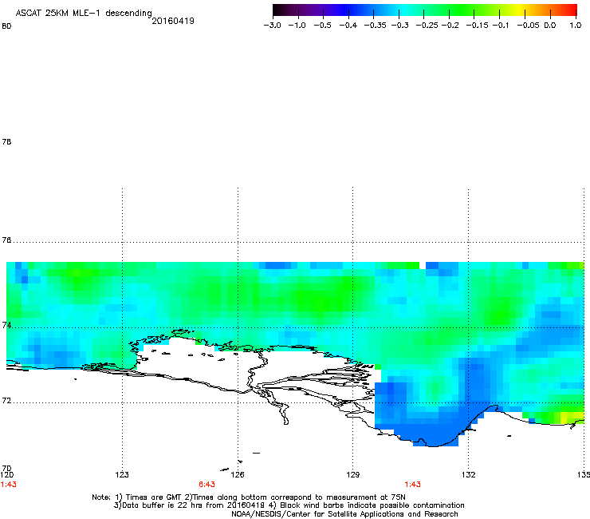Viewport: 590px width, 519px height.
Task: Click the 78 latitude axis label
Action: click(6, 141)
